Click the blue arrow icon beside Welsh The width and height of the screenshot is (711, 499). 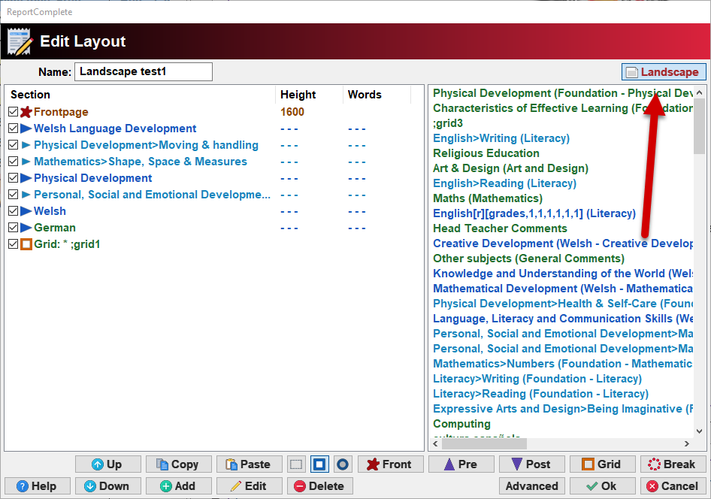coord(26,210)
